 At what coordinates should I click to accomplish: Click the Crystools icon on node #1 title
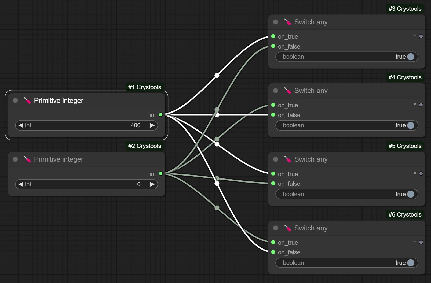[x=27, y=100]
